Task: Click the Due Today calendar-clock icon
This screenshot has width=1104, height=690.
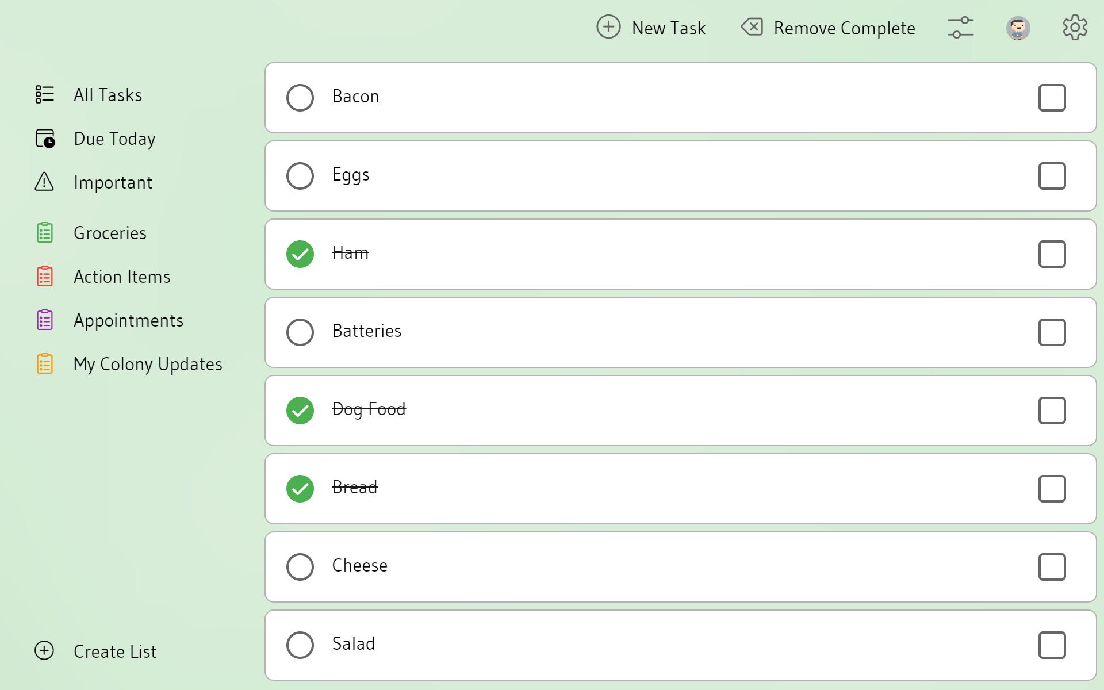Action: pos(45,139)
